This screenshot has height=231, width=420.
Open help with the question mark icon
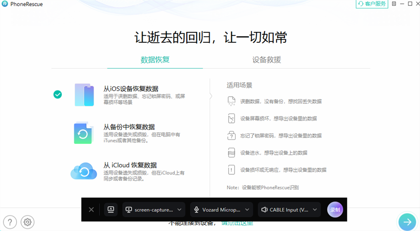(x=10, y=222)
